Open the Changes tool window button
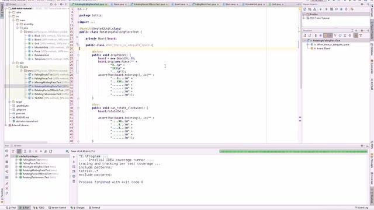Screen dimensions: 374x210 pyautogui.click(x=78, y=208)
